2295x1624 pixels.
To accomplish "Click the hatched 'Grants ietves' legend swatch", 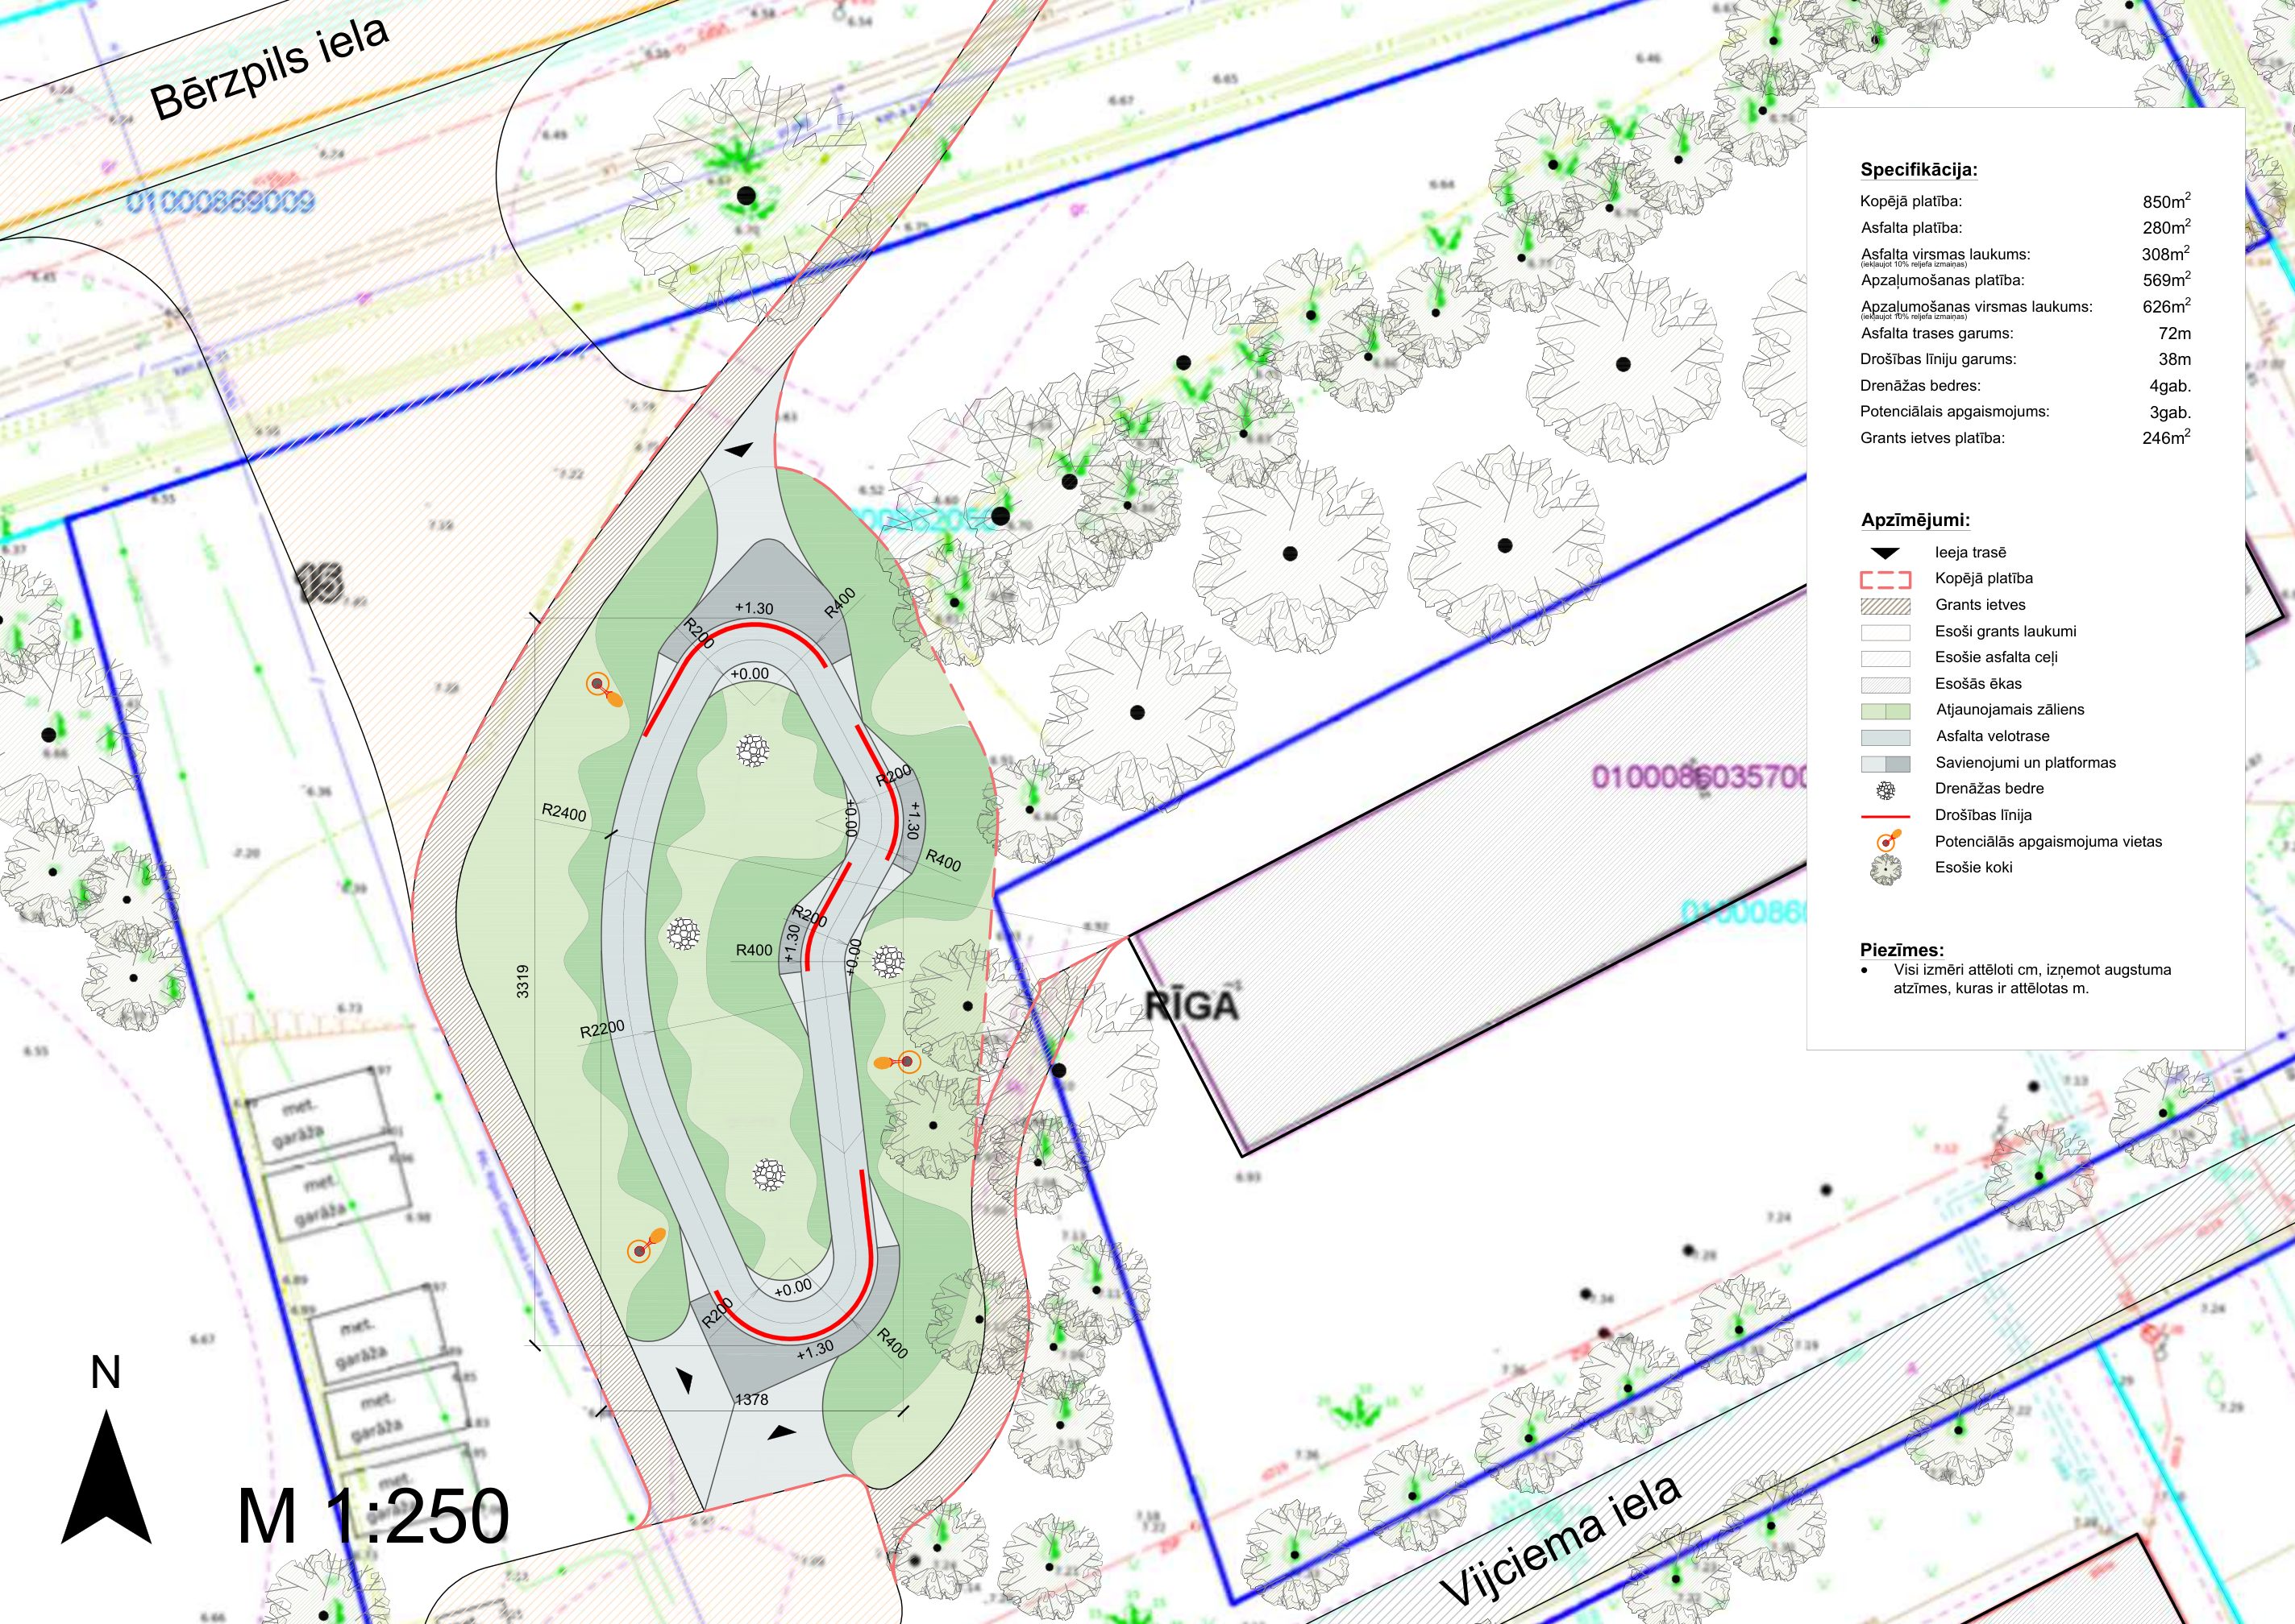I will 1885,606.
